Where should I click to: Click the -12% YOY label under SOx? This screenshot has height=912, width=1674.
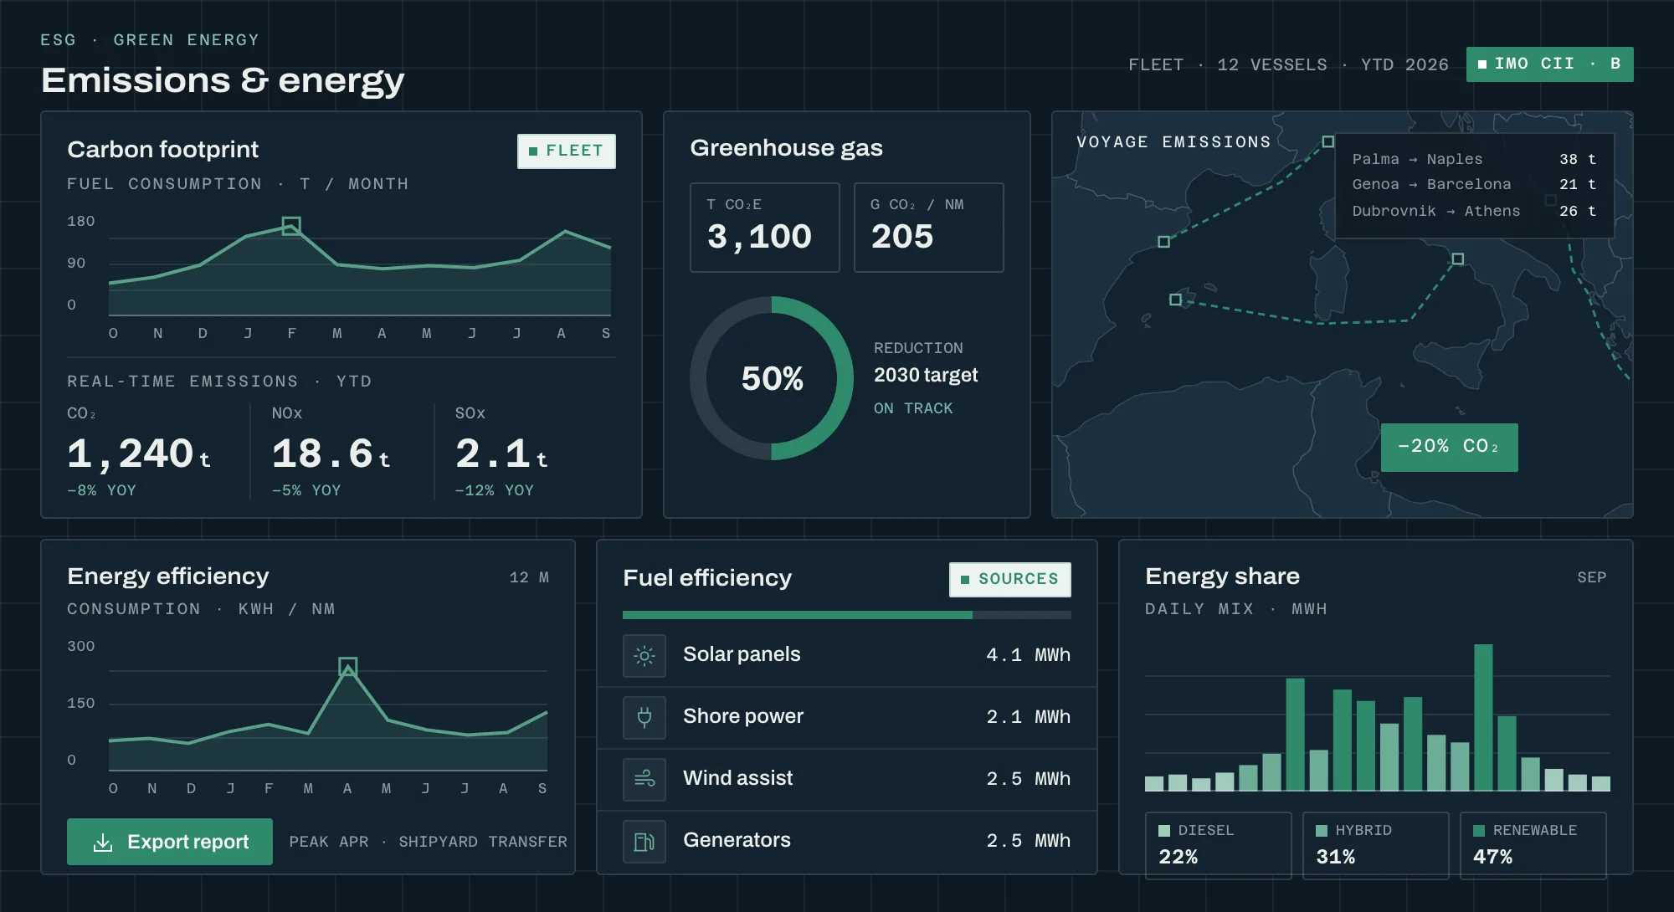(x=494, y=490)
